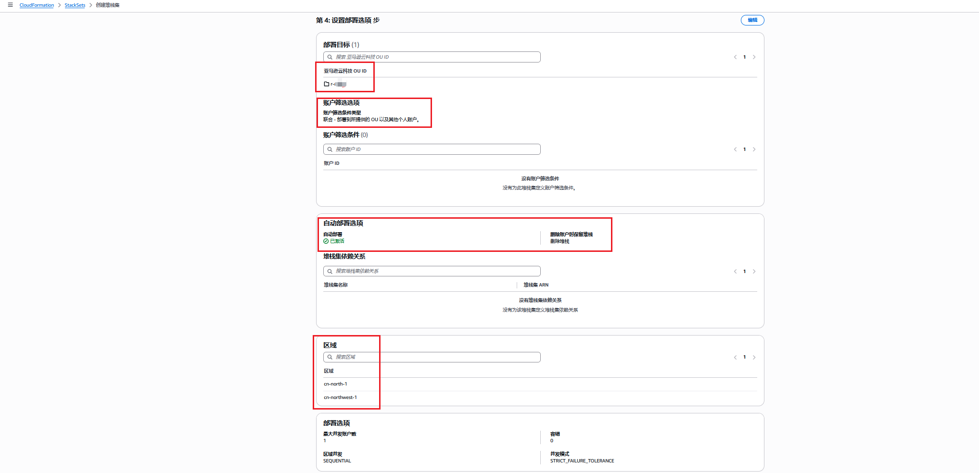
Task: Click the next page arrow in 部署目标 pagination
Action: [754, 57]
